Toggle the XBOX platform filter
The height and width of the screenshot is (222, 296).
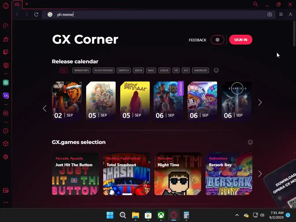point(138,71)
